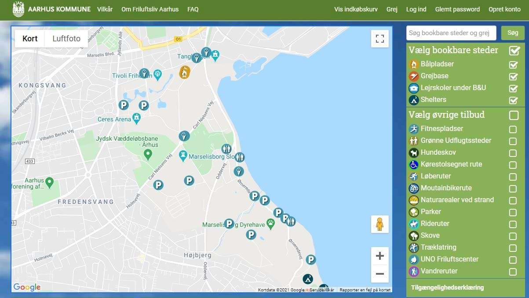Click the Aarhus Kommune logo
The width and height of the screenshot is (529, 298).
[18, 9]
